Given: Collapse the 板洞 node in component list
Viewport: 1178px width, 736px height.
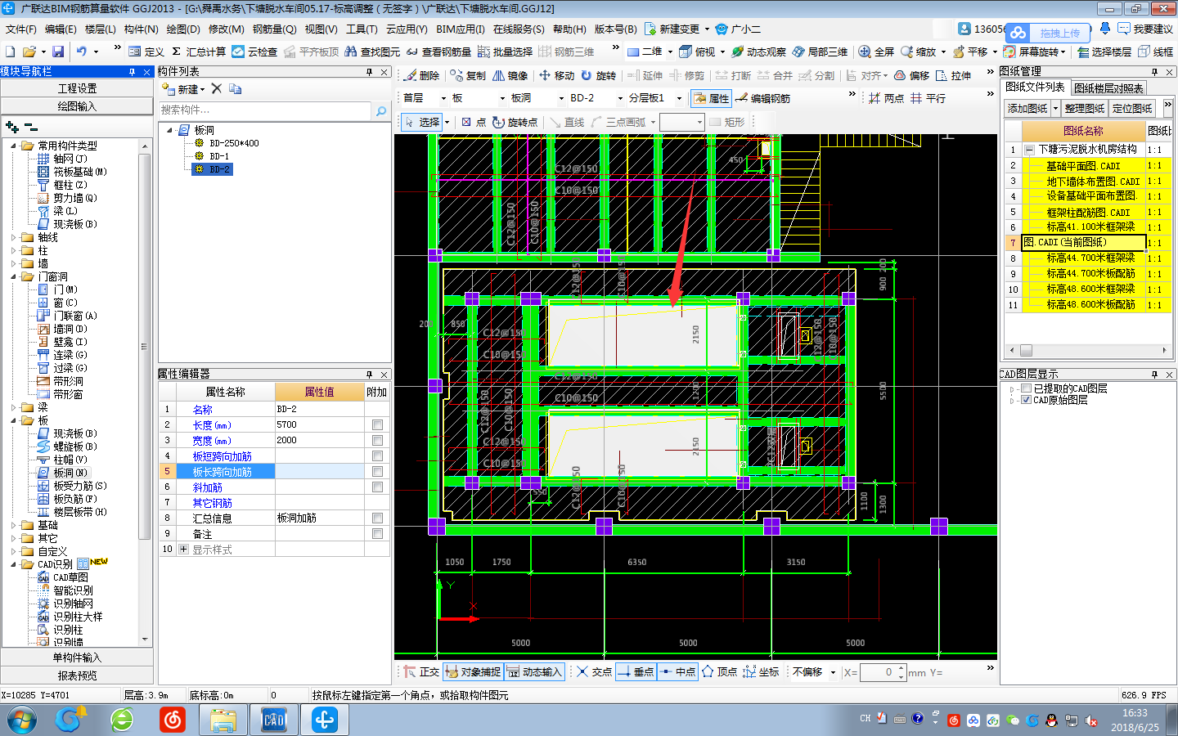Looking at the screenshot, I should click(x=170, y=130).
